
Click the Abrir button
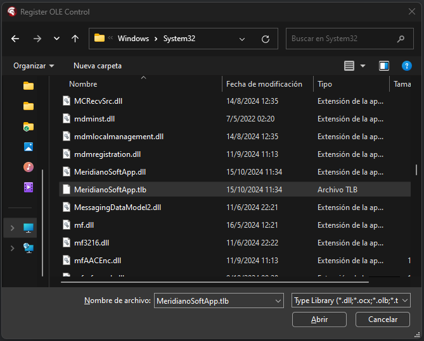319,319
